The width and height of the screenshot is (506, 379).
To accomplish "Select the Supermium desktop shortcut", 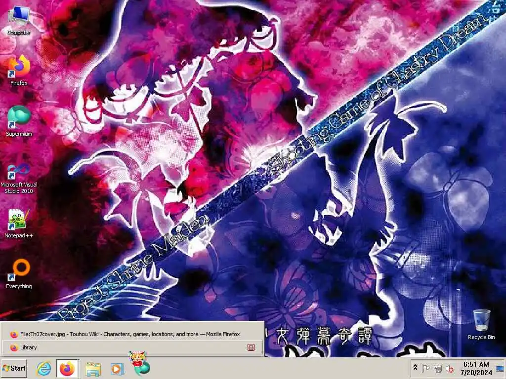I will click(19, 121).
